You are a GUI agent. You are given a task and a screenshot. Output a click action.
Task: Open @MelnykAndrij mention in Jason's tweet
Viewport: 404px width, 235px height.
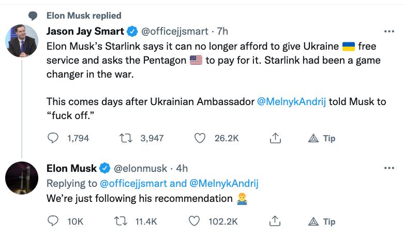coord(291,101)
